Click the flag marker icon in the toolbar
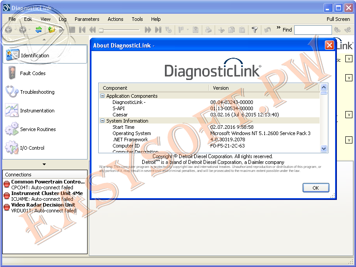This screenshot has height=267, width=356. click(x=181, y=30)
